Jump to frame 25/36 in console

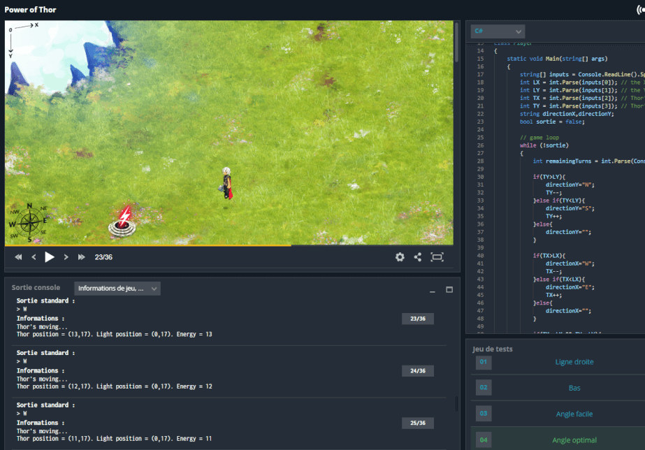[417, 423]
